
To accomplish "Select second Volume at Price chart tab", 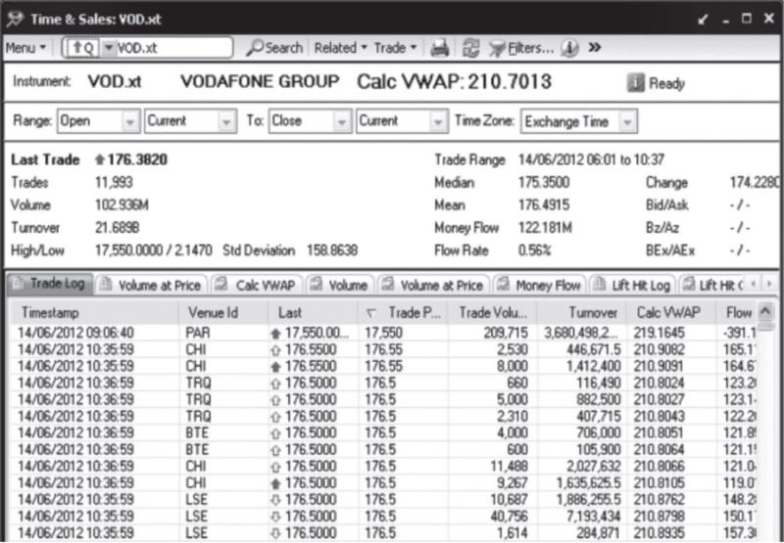I will (x=433, y=285).
